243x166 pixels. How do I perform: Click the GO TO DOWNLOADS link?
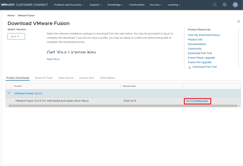coord(197,101)
